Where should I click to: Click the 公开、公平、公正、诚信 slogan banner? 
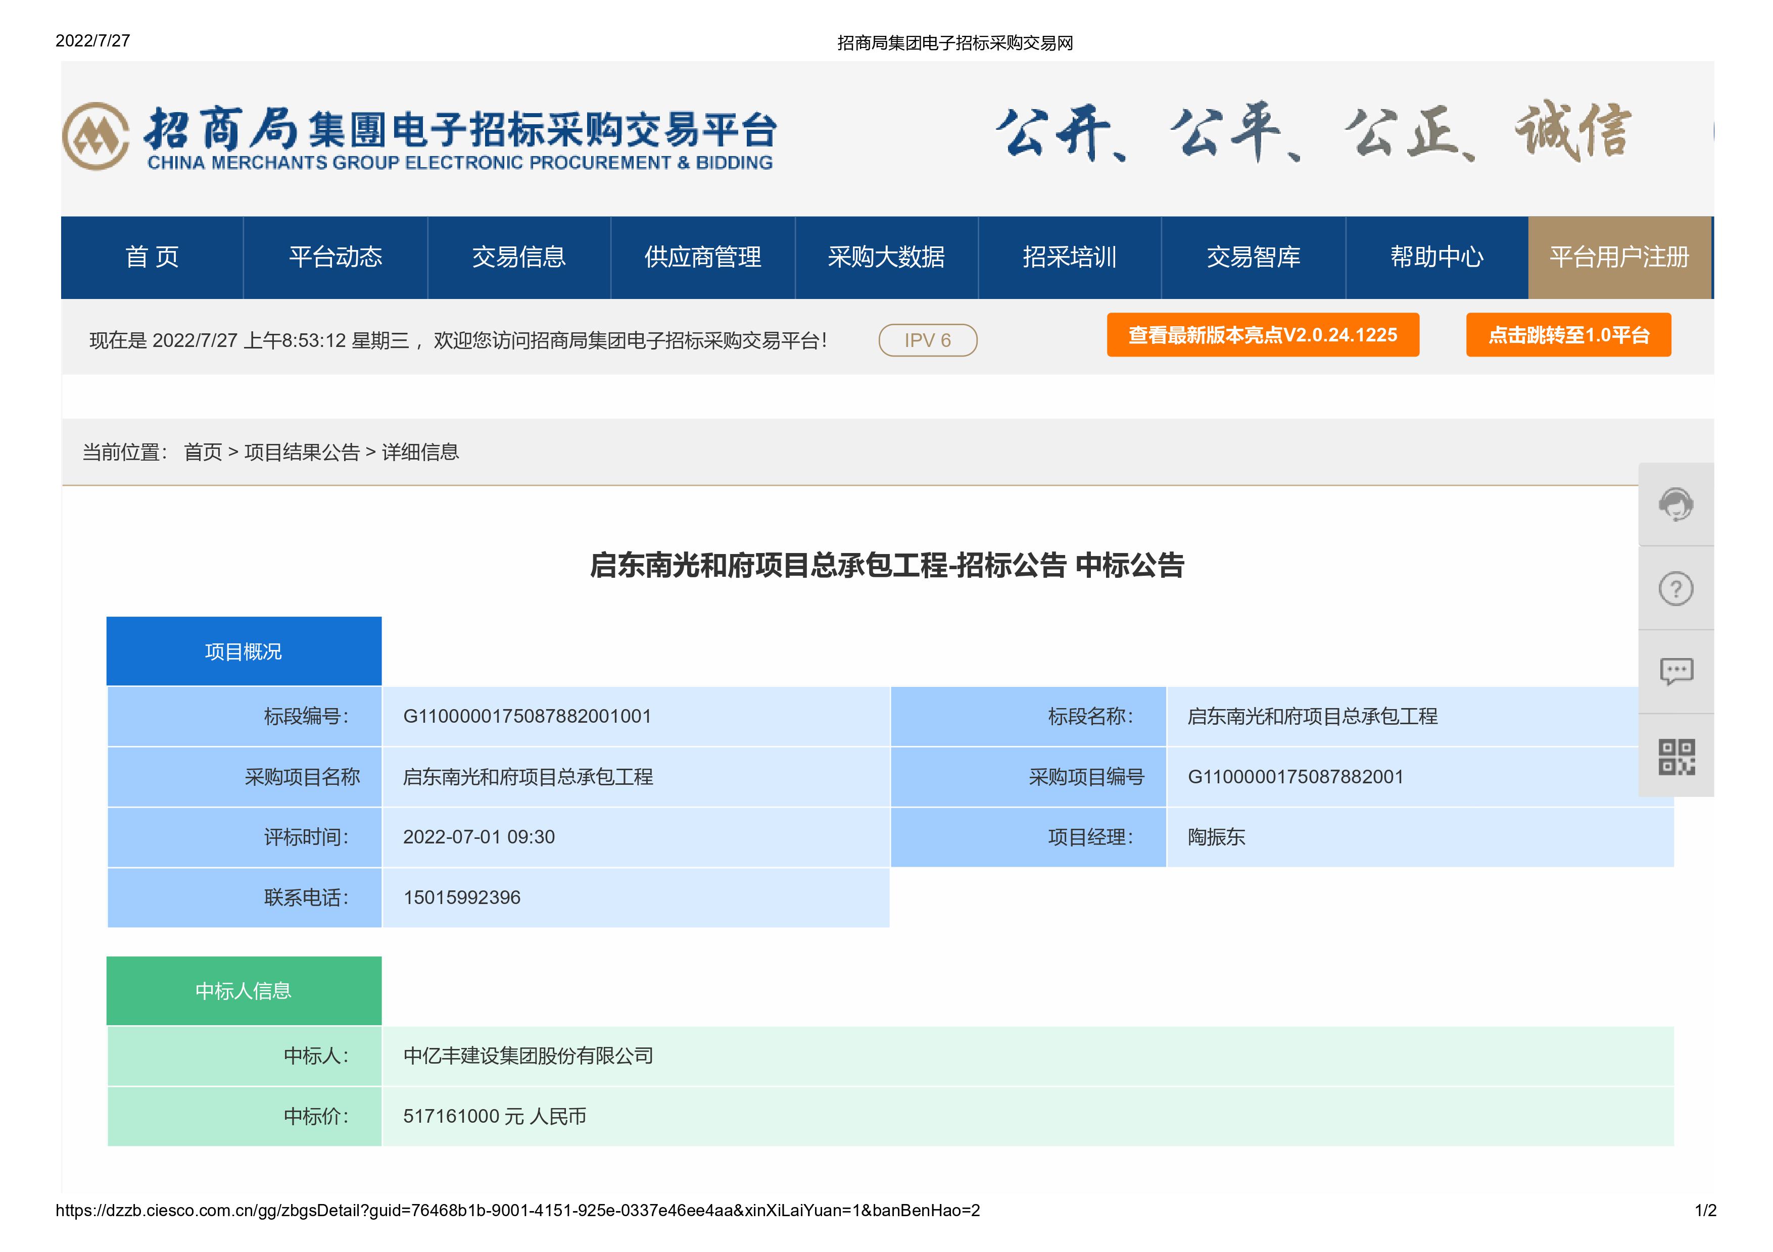[1313, 132]
